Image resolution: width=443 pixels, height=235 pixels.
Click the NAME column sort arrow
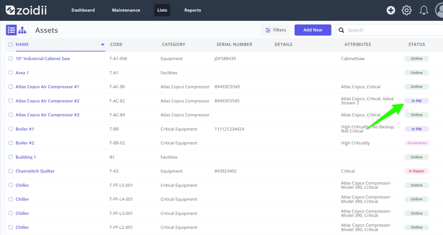point(103,45)
